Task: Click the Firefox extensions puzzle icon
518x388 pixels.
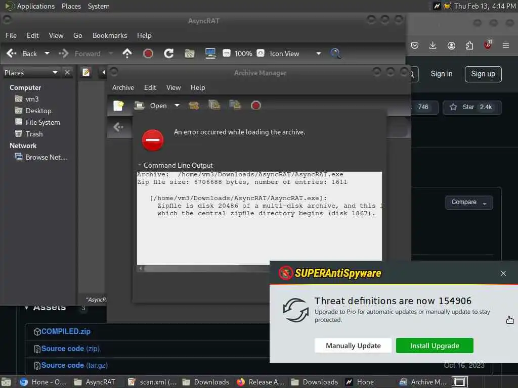Action: [x=469, y=45]
